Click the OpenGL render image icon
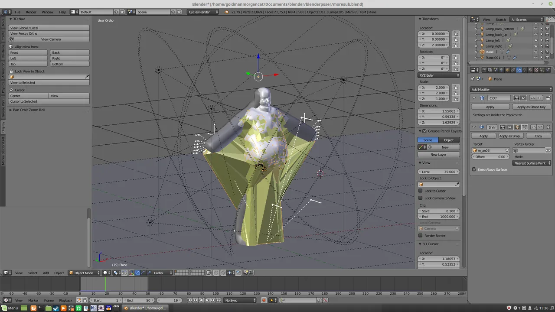This screenshot has width=555, height=312. pos(245,273)
